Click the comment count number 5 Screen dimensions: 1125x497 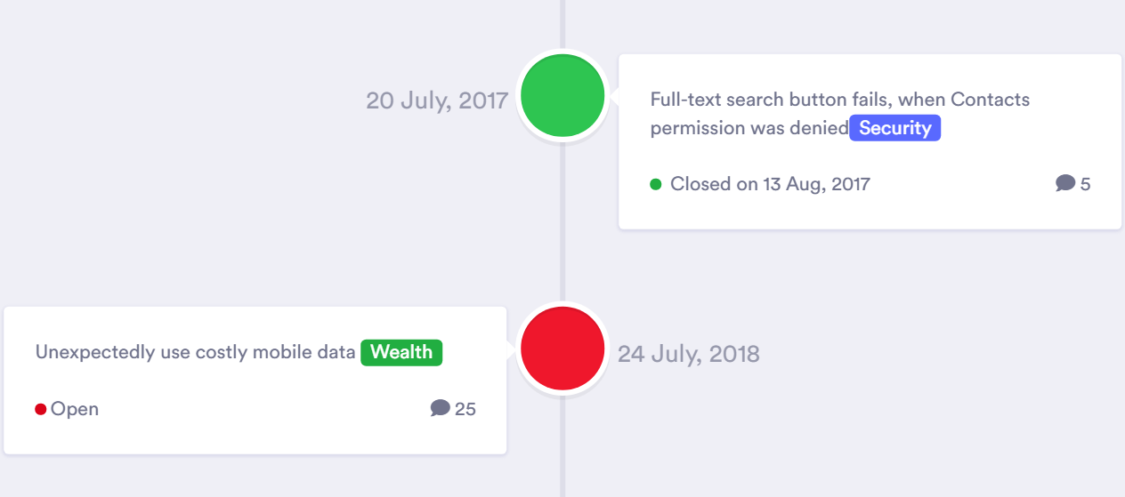1085,184
